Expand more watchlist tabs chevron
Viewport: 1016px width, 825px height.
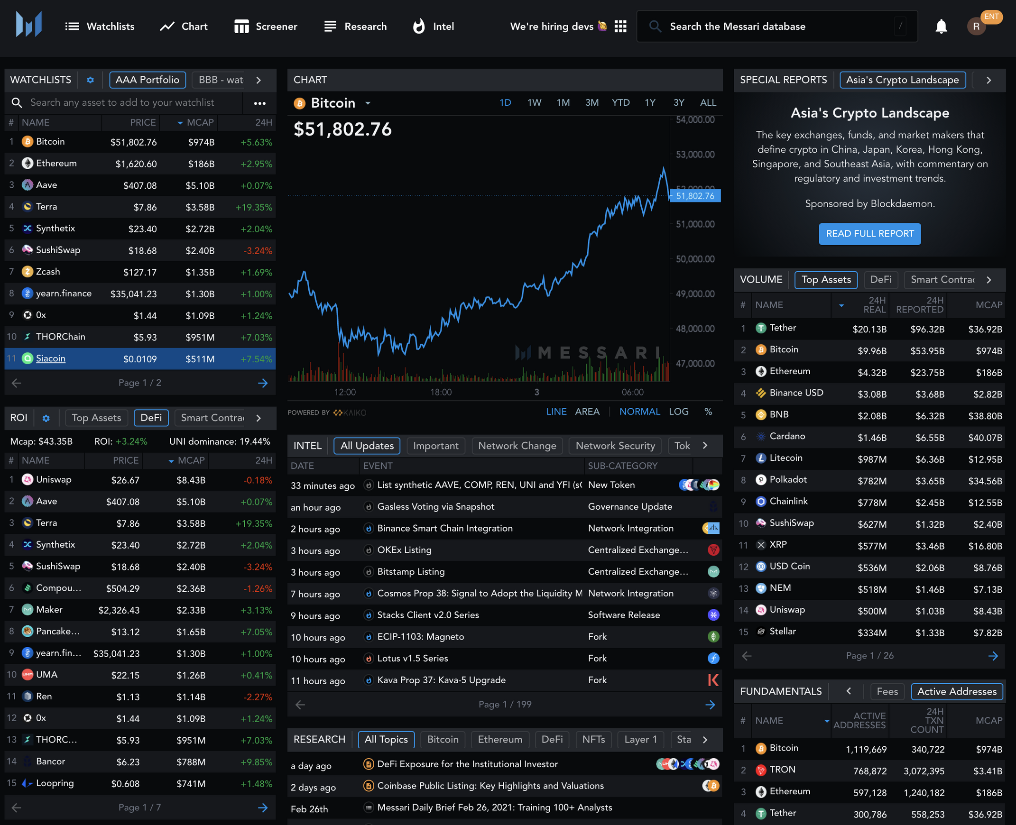point(259,80)
